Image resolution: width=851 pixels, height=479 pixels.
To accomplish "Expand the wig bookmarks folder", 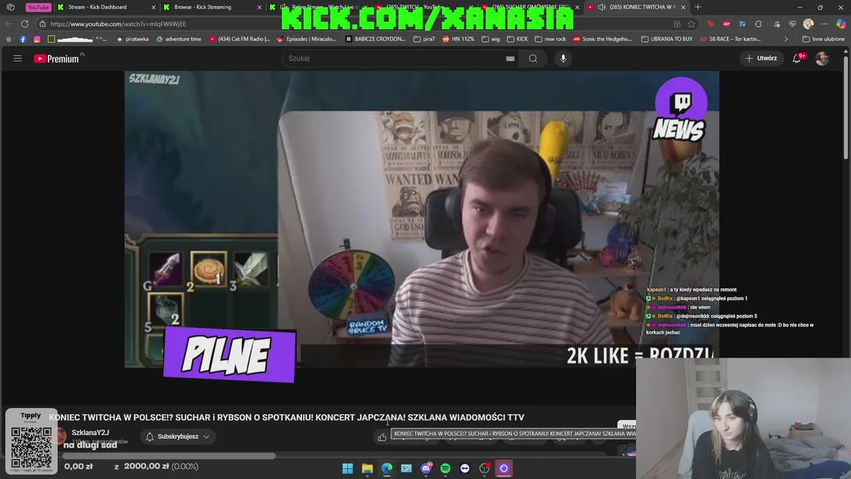I will pos(491,39).
